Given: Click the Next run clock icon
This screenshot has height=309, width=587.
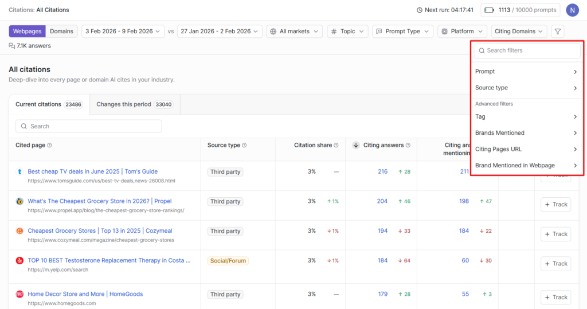Looking at the screenshot, I should 419,10.
